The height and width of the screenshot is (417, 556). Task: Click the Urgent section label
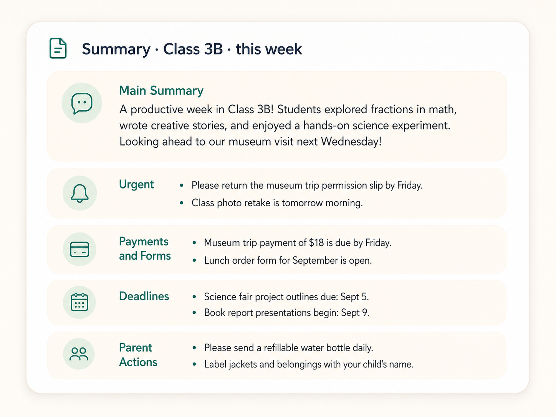136,185
